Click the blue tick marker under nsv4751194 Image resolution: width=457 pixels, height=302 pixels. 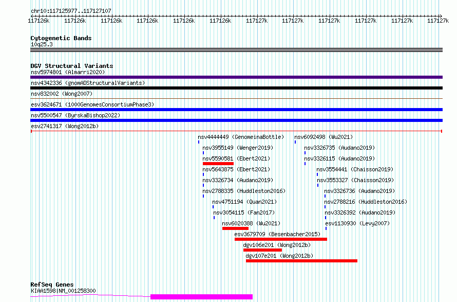pos(213,207)
